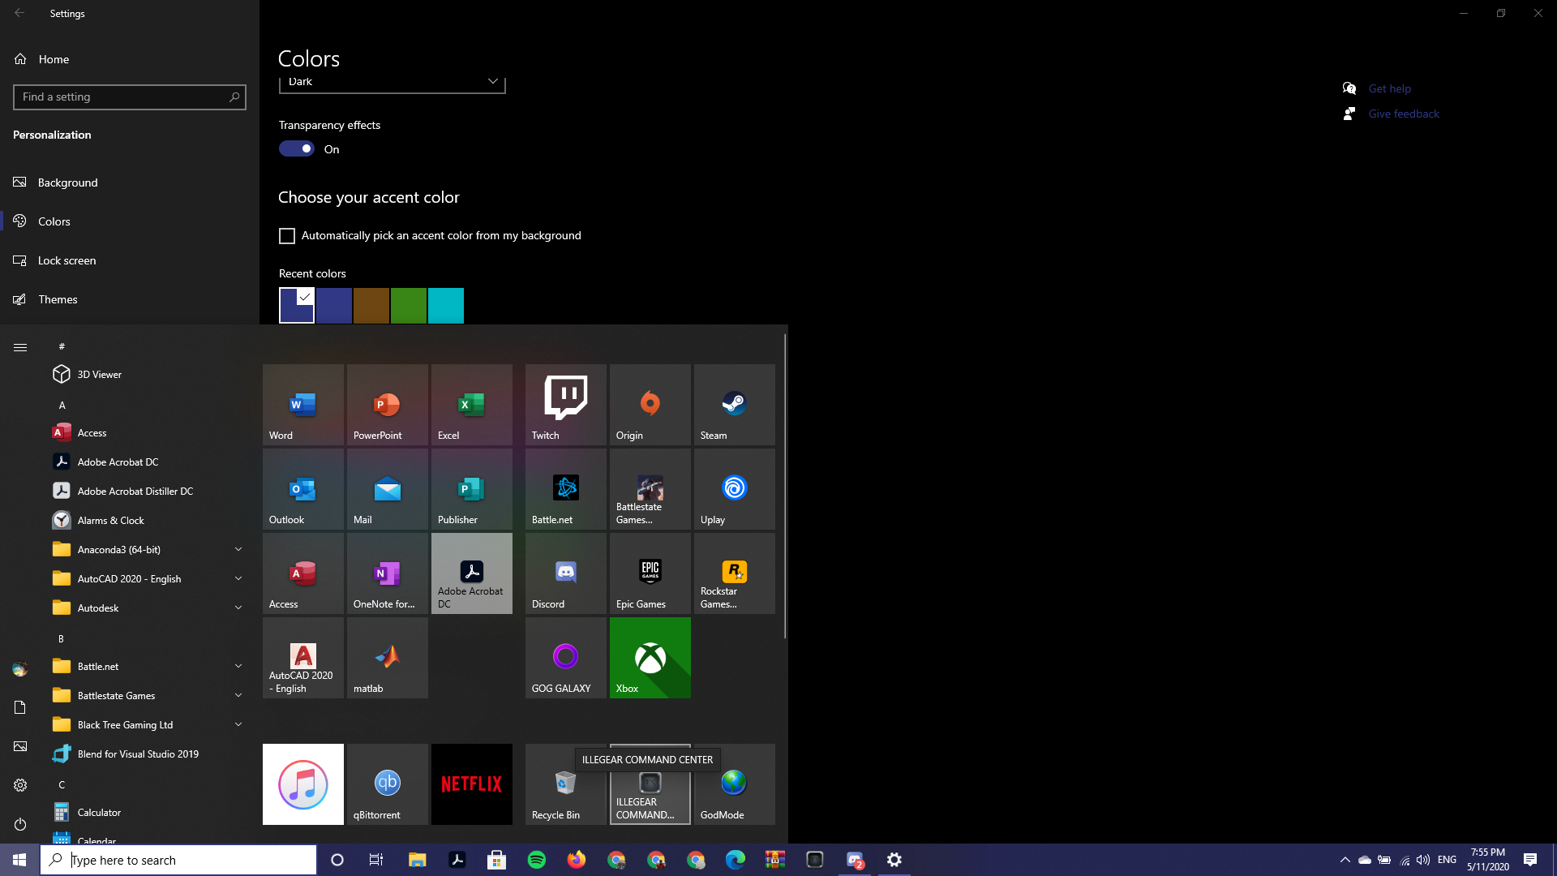Launch Origin from Start tiles

(x=650, y=405)
